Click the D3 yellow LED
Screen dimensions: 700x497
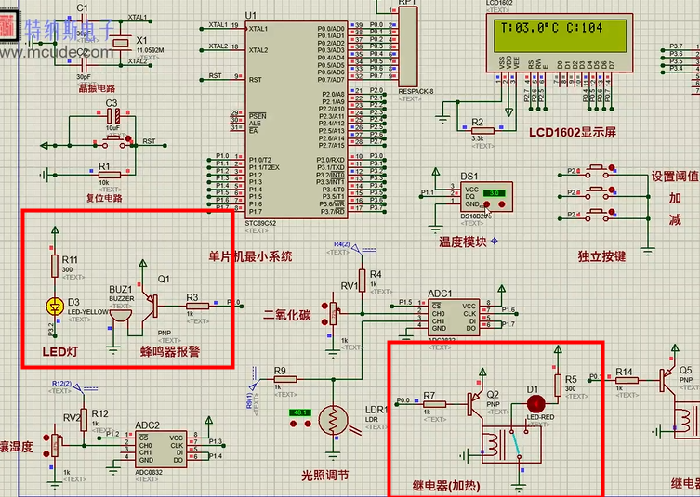coord(55,307)
